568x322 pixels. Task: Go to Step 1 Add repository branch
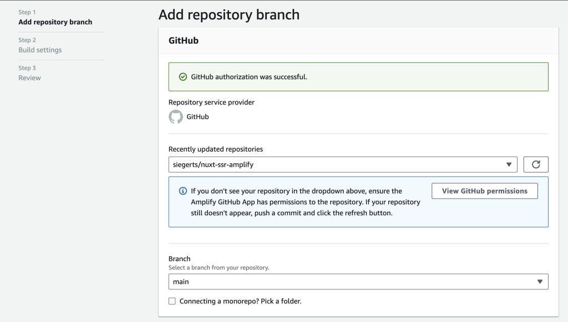coord(55,22)
